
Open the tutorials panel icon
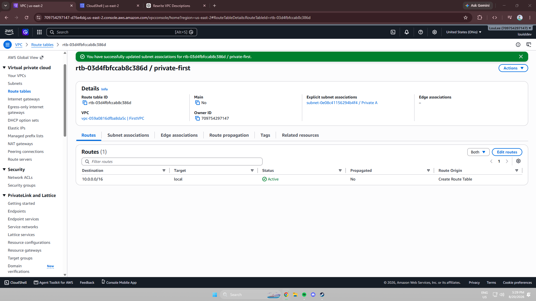point(529,45)
